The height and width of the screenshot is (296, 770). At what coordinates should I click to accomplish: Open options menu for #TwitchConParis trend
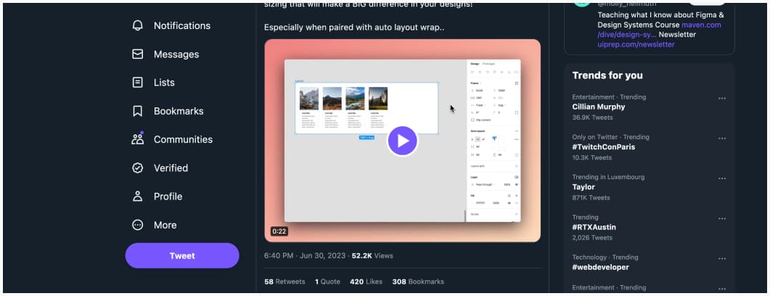pos(721,139)
